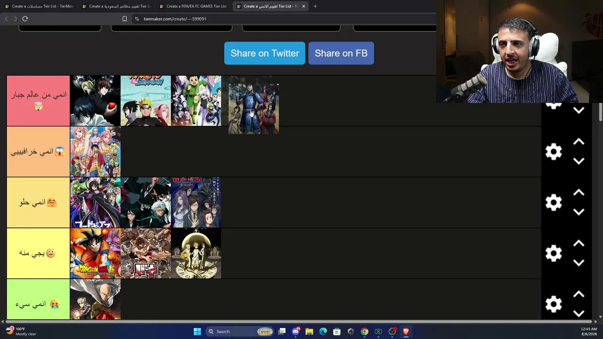Open the weather widget showing 100°F
The image size is (603, 339).
21,331
